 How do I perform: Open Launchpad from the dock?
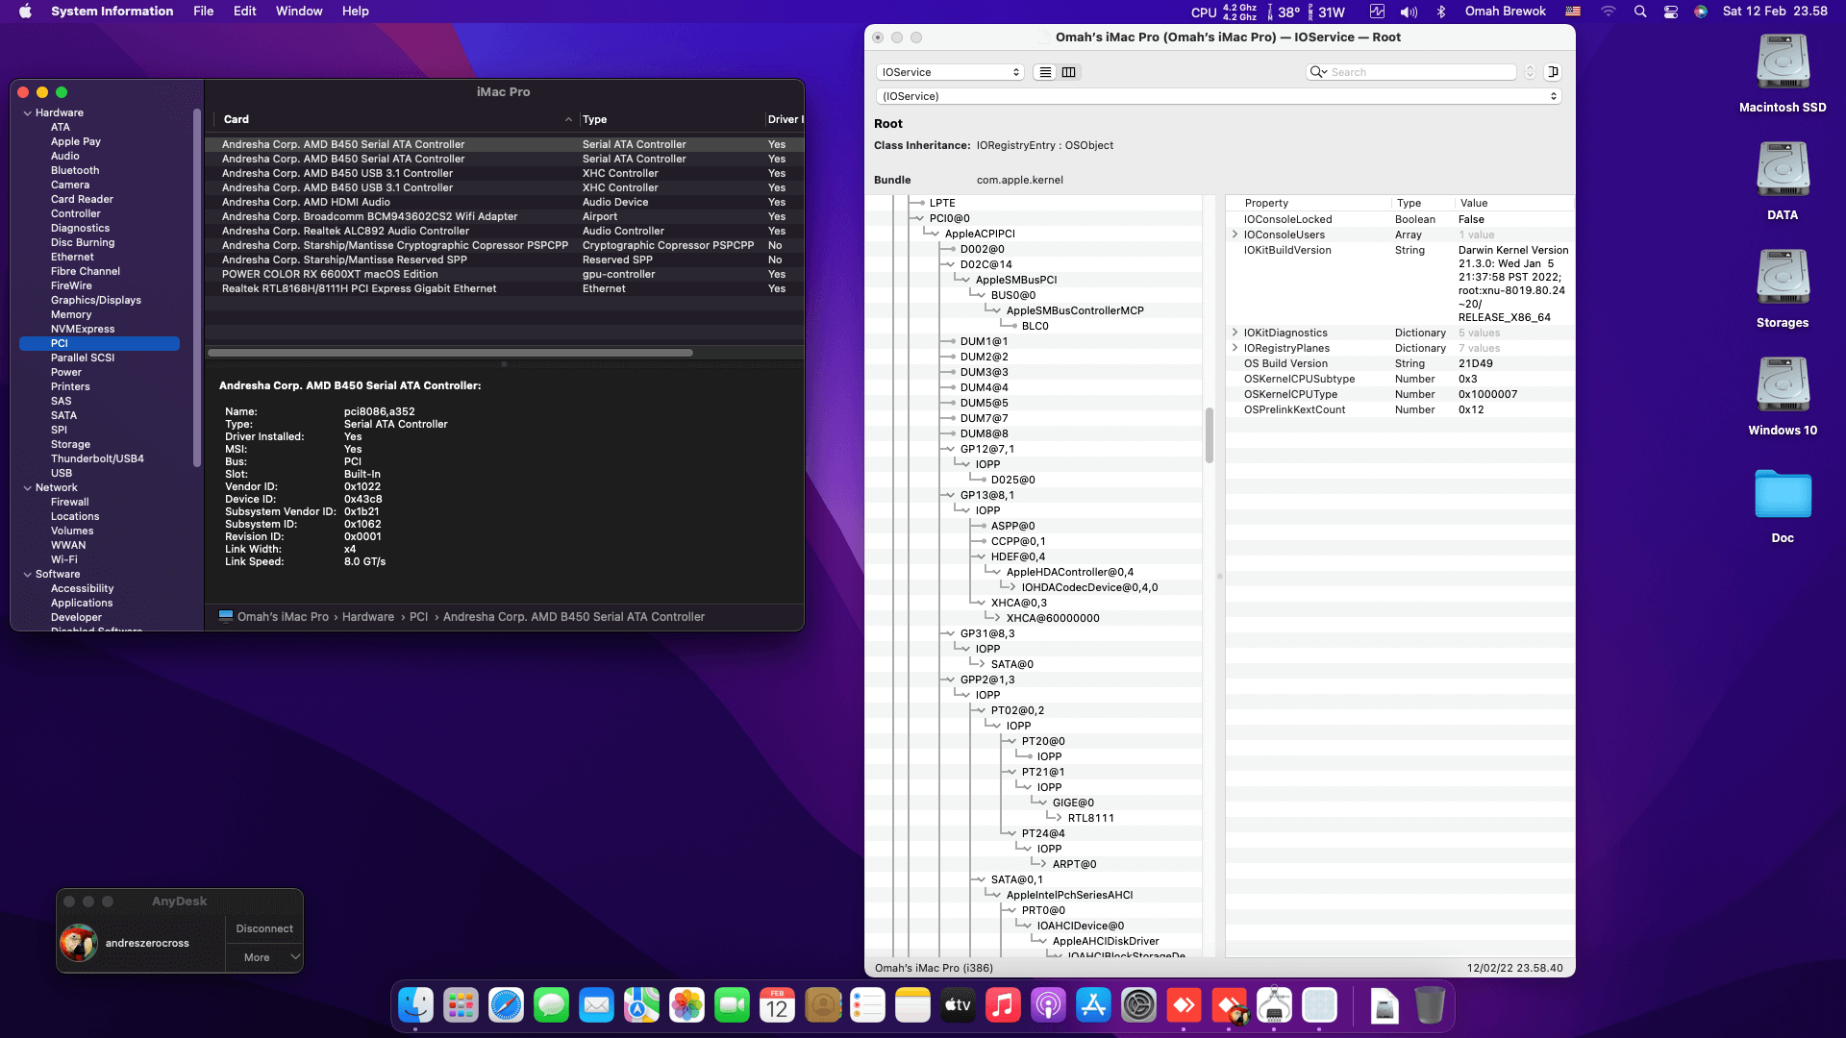coord(461,1006)
